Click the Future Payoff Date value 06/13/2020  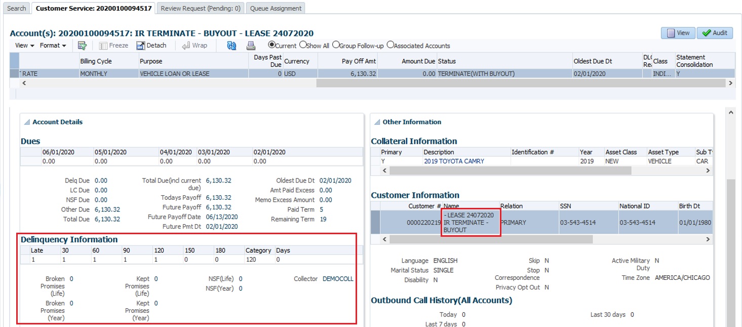(x=222, y=217)
